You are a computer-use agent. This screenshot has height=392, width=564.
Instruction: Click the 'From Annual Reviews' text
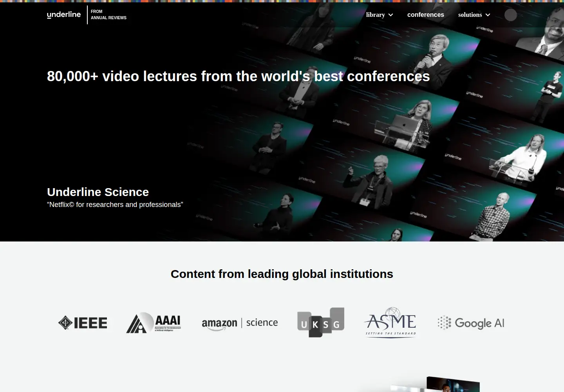(108, 15)
